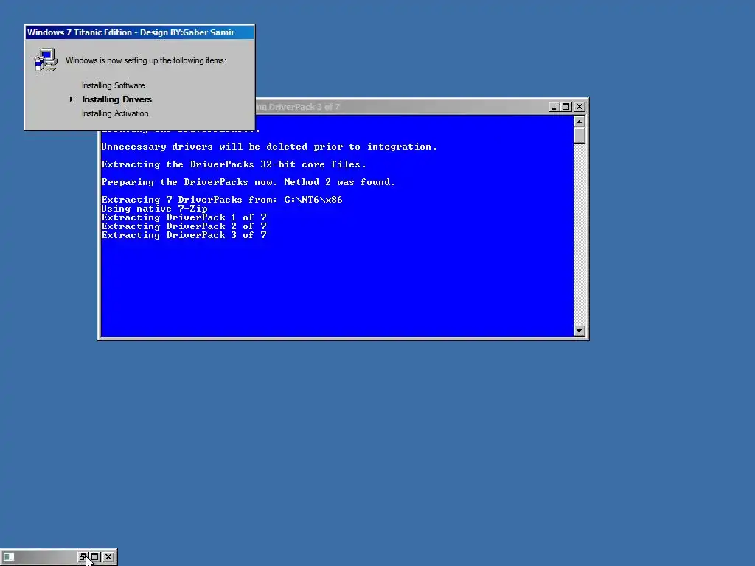The height and width of the screenshot is (566, 755).
Task: Minimize the DriverPack console window
Action: [x=554, y=107]
